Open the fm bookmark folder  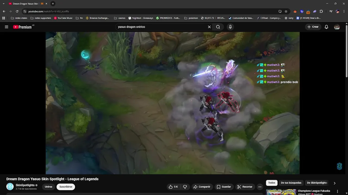[79, 18]
